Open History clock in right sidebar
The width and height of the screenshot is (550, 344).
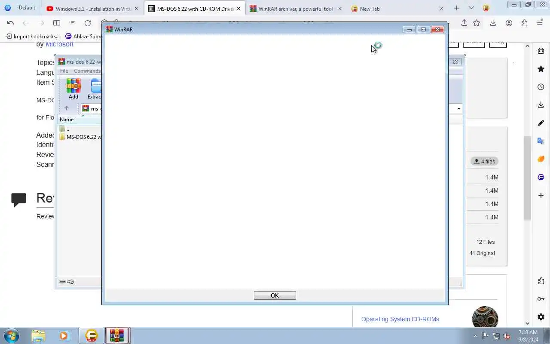point(541,87)
